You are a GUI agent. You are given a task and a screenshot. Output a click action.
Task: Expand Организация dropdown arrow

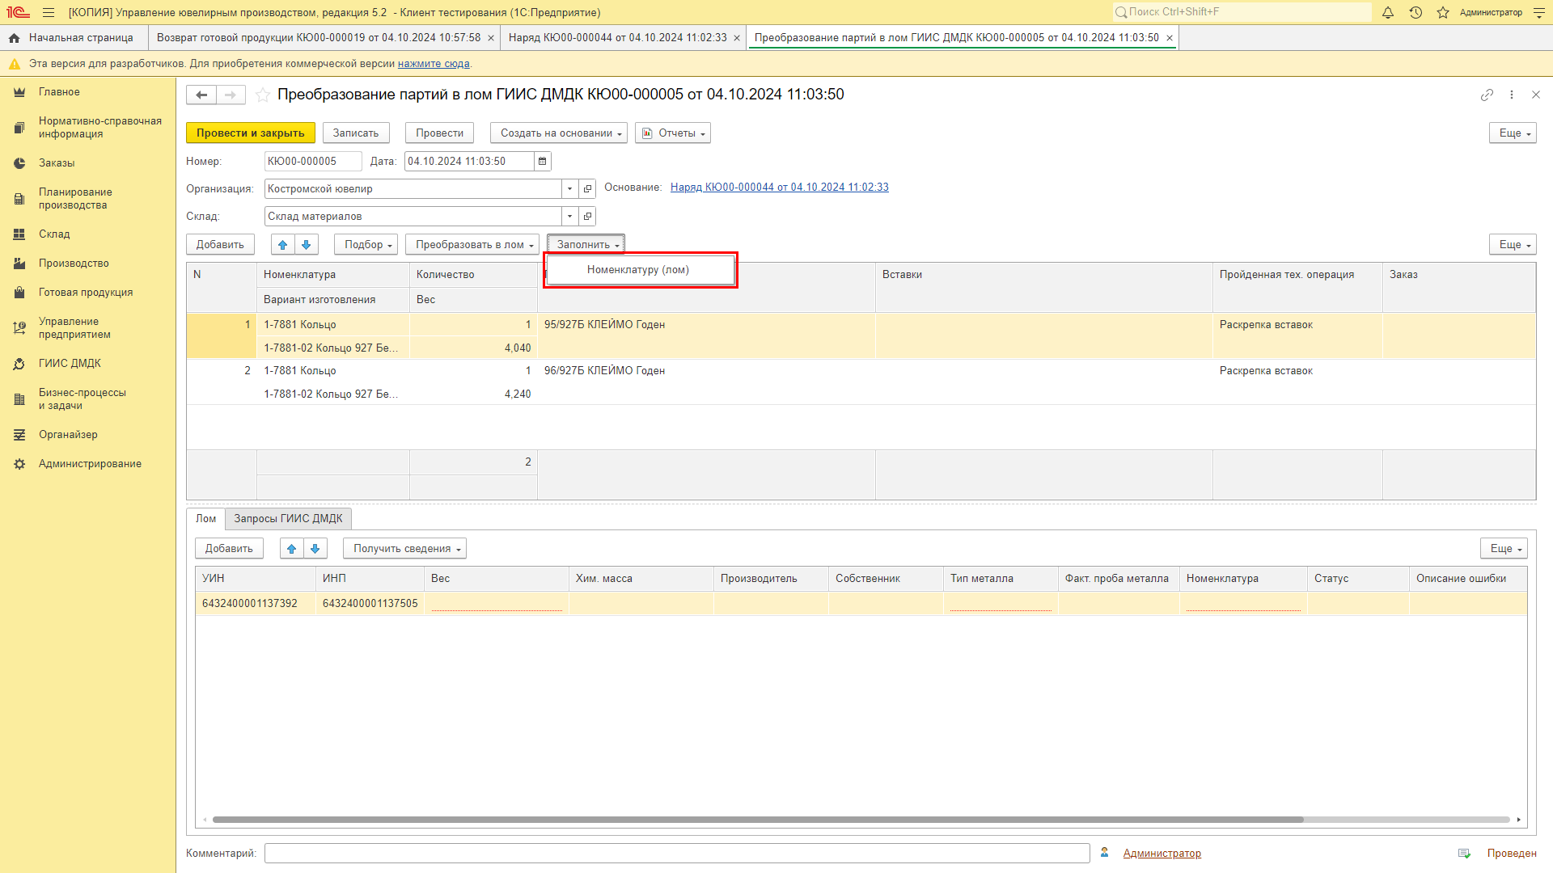point(570,189)
